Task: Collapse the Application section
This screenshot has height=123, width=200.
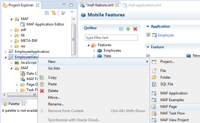Action: pos(148,26)
